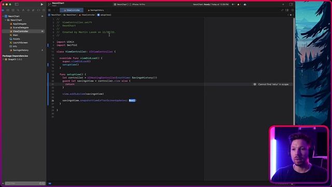Click NeonChart project in the jump bar
The height and width of the screenshot is (187, 332).
click(54, 15)
